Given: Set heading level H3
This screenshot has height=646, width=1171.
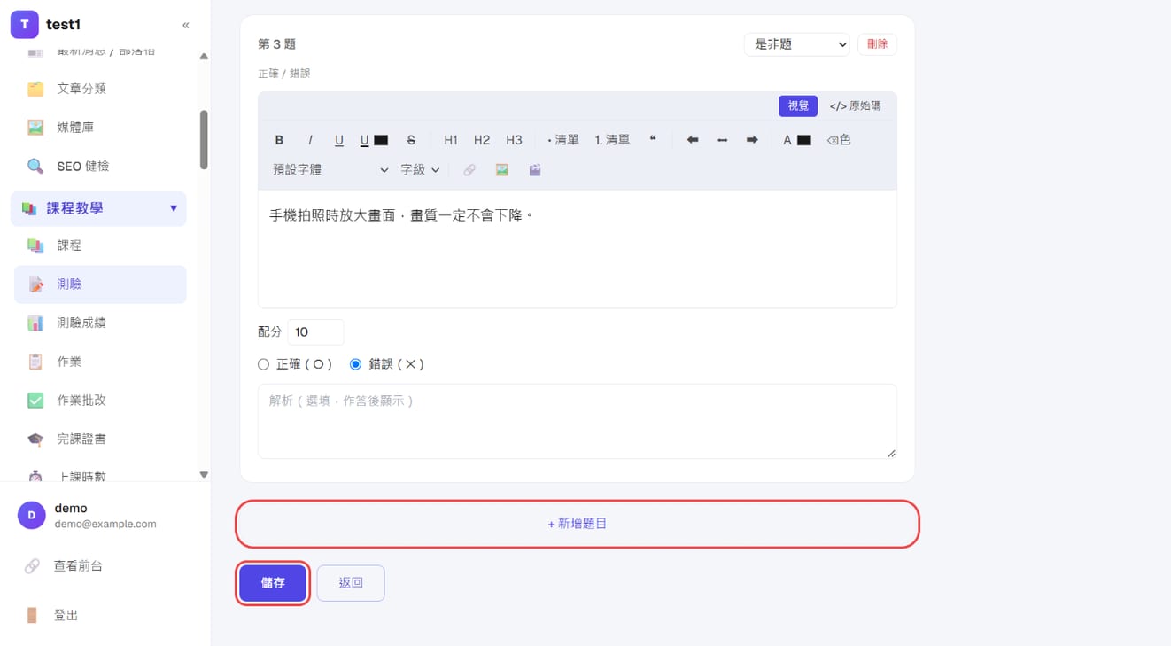Looking at the screenshot, I should point(514,140).
